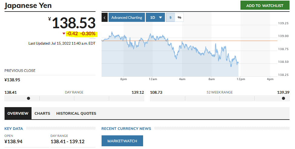Click the Recent Currency News heading
Screen dimensions: 295x149
click(x=126, y=129)
